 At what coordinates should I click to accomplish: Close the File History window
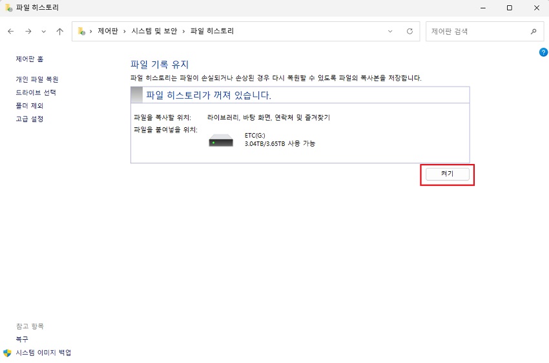[536, 8]
